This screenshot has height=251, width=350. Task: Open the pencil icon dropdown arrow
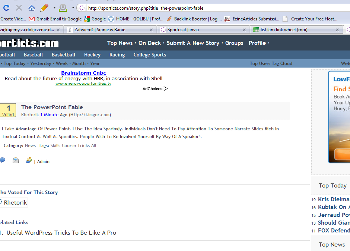(x=54, y=8)
